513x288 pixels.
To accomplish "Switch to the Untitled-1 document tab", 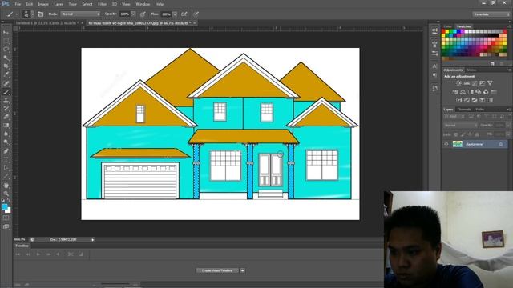I will pos(47,23).
